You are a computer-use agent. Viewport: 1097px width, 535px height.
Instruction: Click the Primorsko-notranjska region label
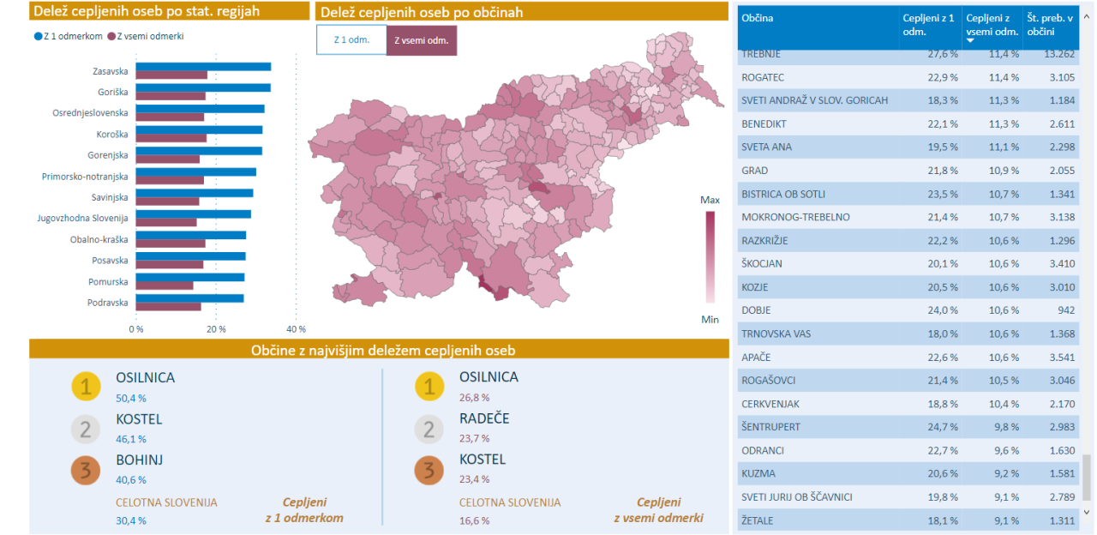(85, 177)
